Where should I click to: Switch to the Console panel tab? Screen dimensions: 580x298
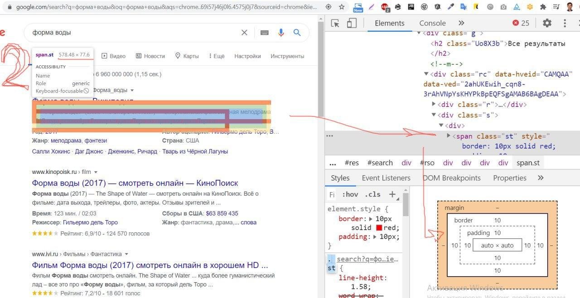pos(432,23)
